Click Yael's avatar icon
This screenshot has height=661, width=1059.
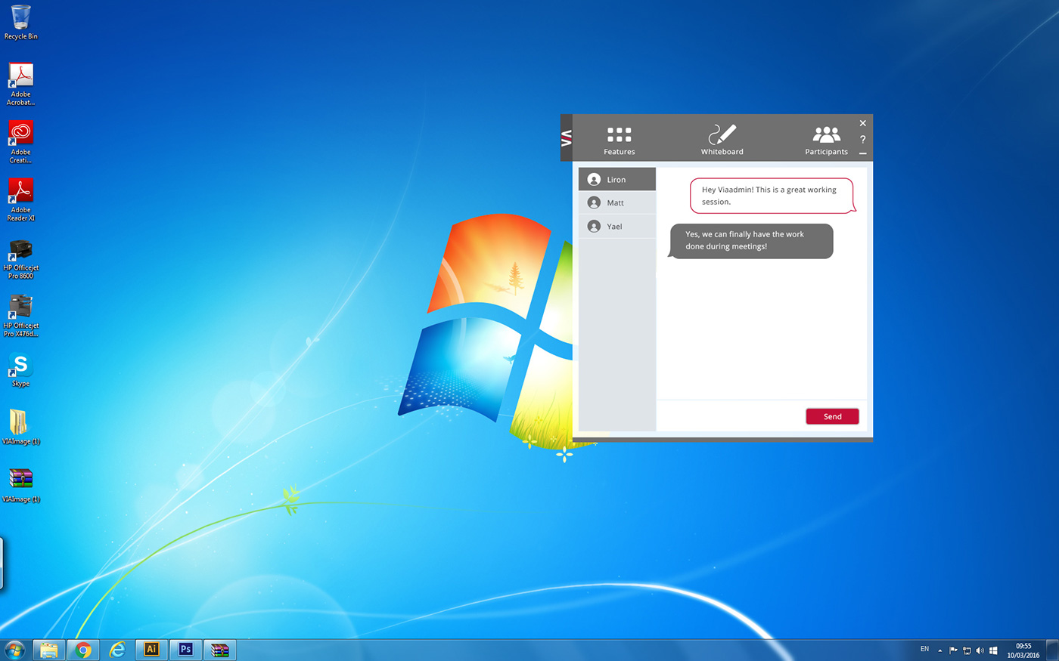coord(594,226)
